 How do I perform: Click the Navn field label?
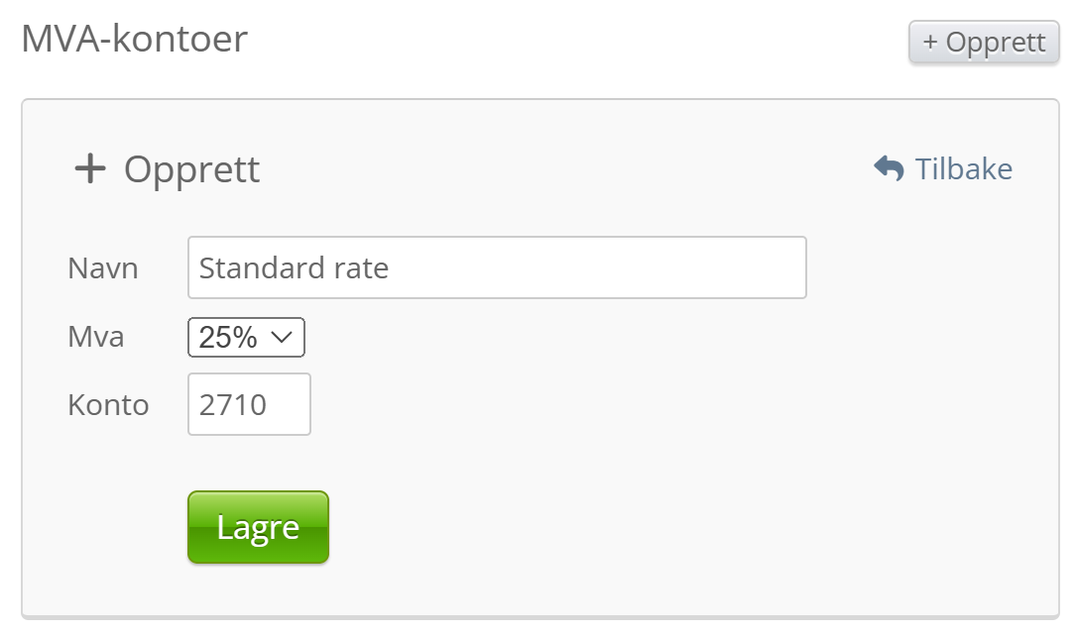click(103, 268)
